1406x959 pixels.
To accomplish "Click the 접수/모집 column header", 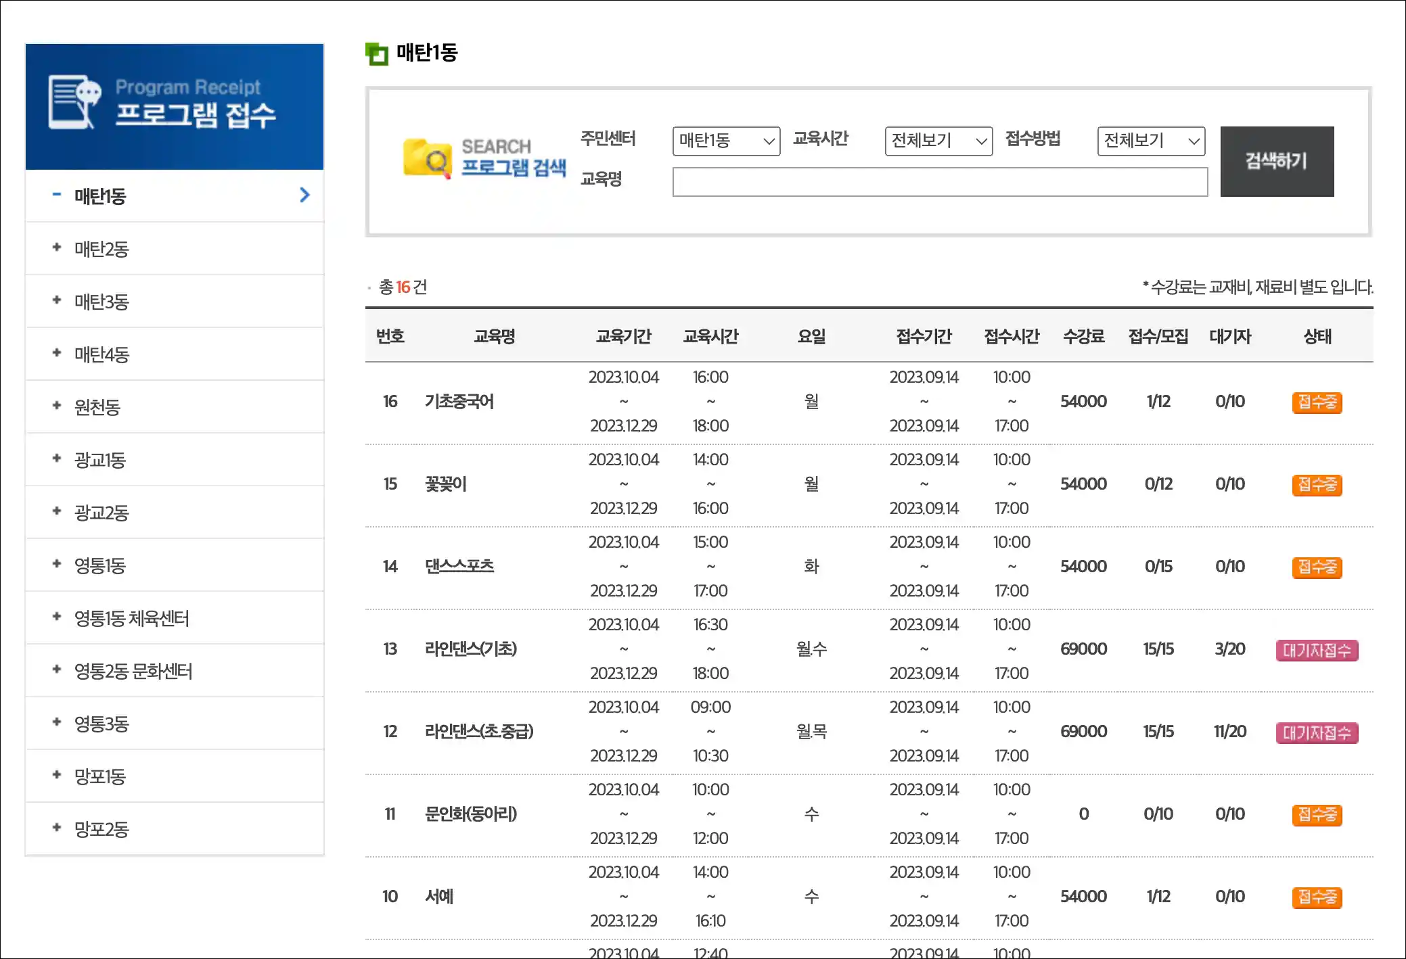I will point(1158,337).
